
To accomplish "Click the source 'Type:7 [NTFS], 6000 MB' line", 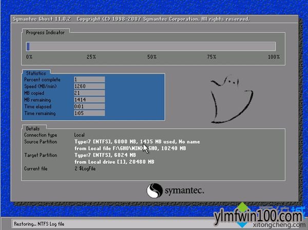I will click(137, 142).
